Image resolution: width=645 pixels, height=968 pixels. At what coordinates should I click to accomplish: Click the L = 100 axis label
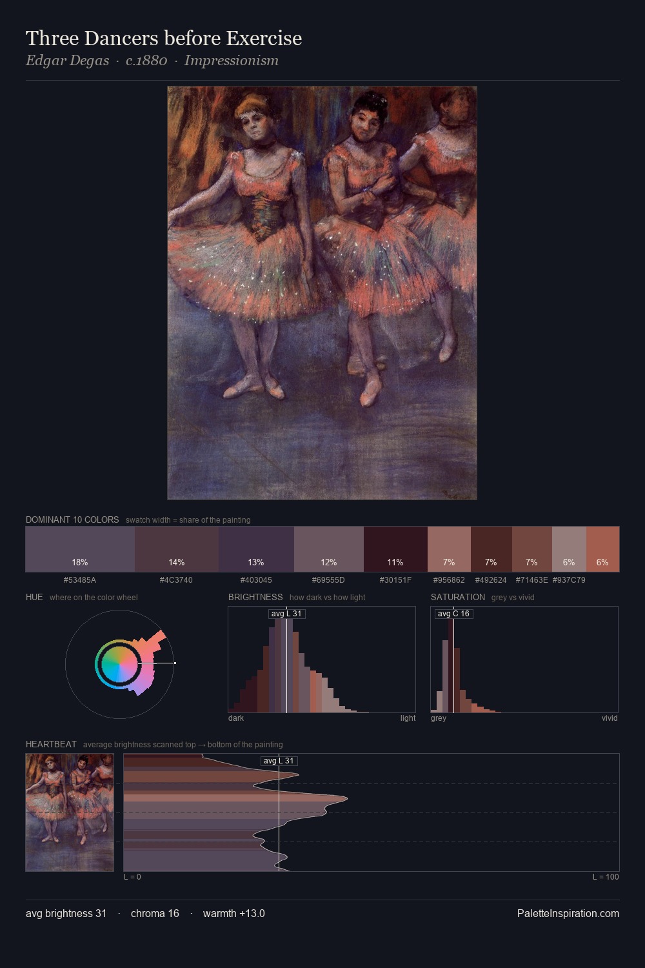606,877
